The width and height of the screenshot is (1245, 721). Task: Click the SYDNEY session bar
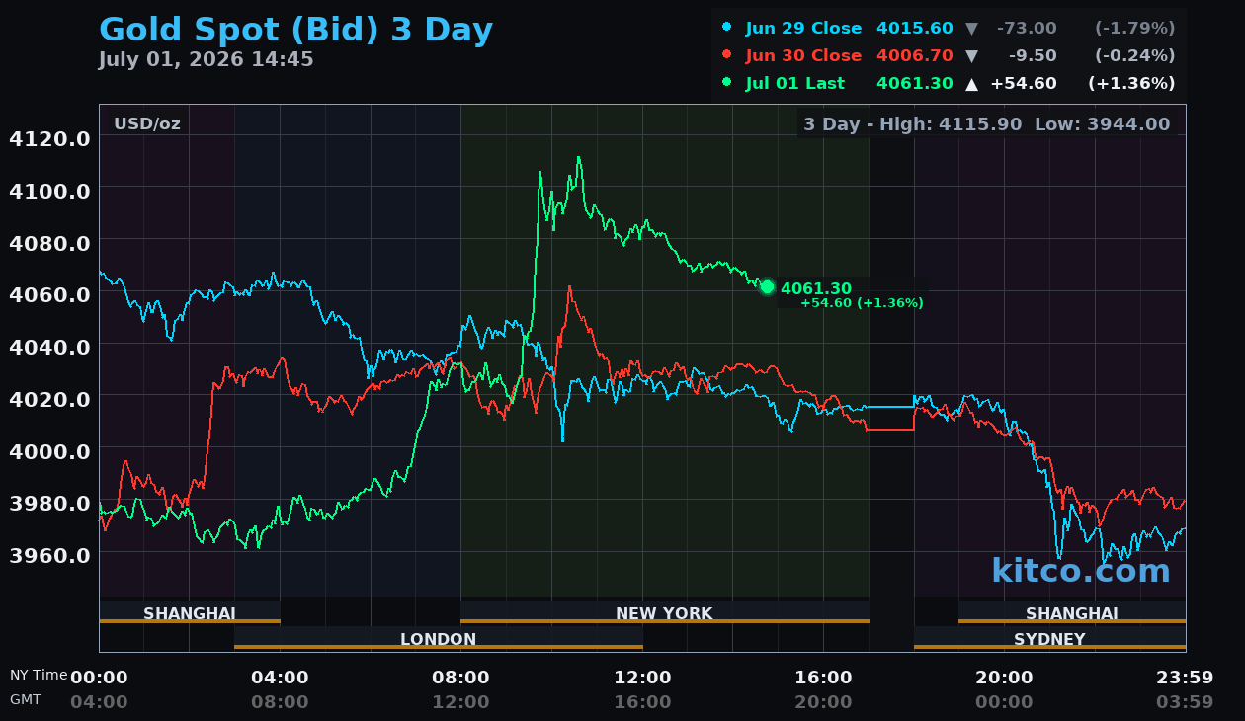(x=1049, y=638)
